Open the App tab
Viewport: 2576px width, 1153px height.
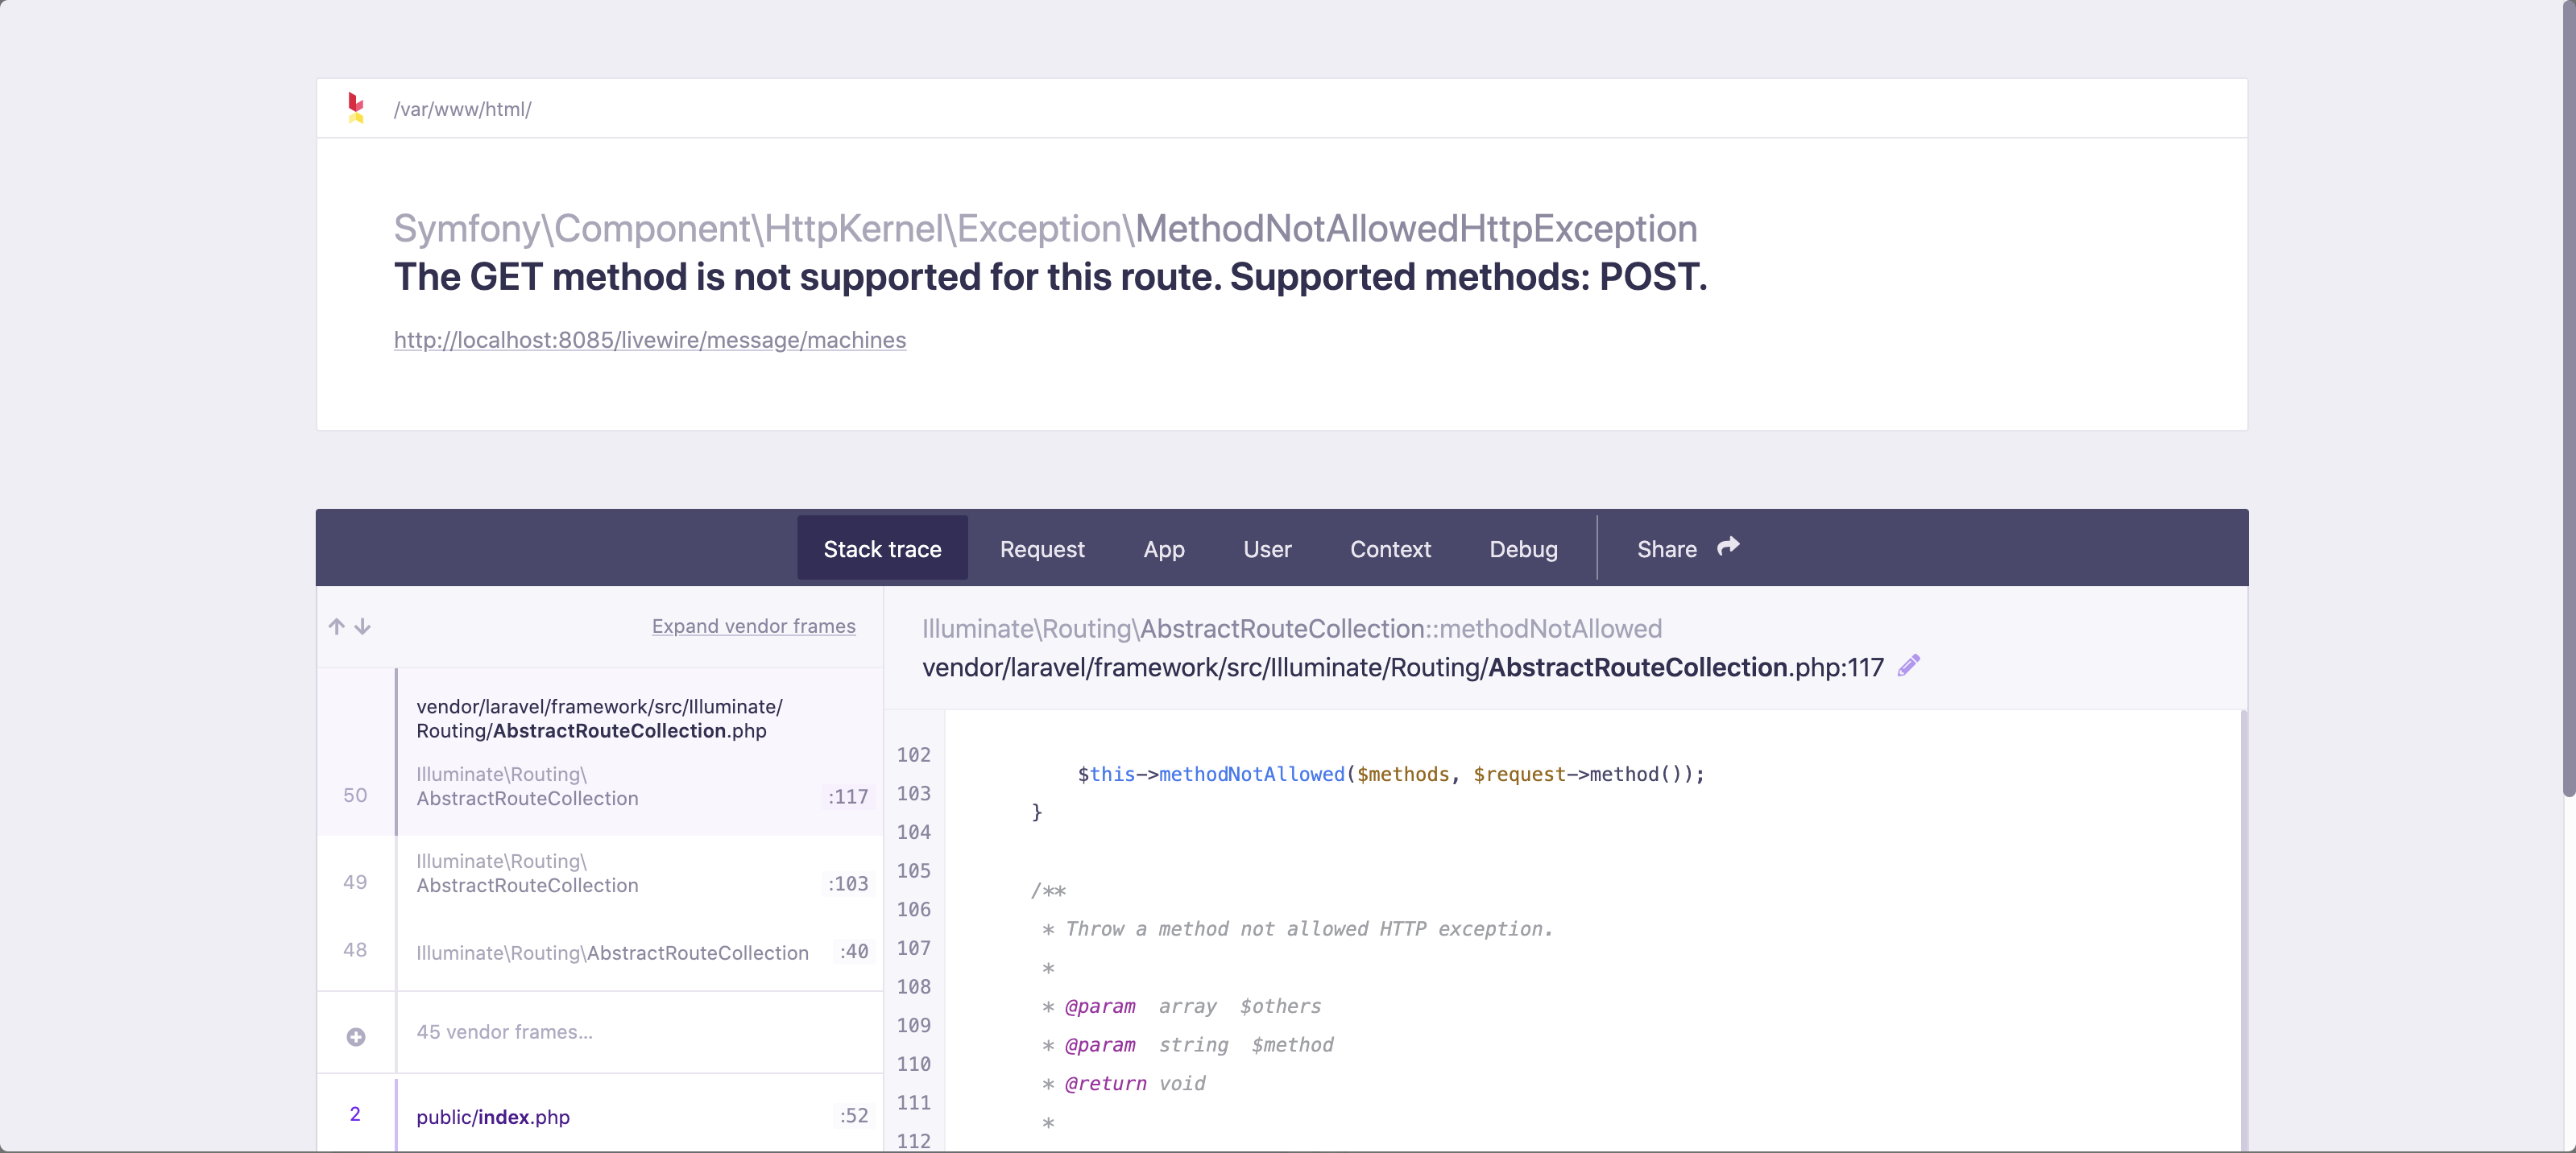(x=1163, y=549)
